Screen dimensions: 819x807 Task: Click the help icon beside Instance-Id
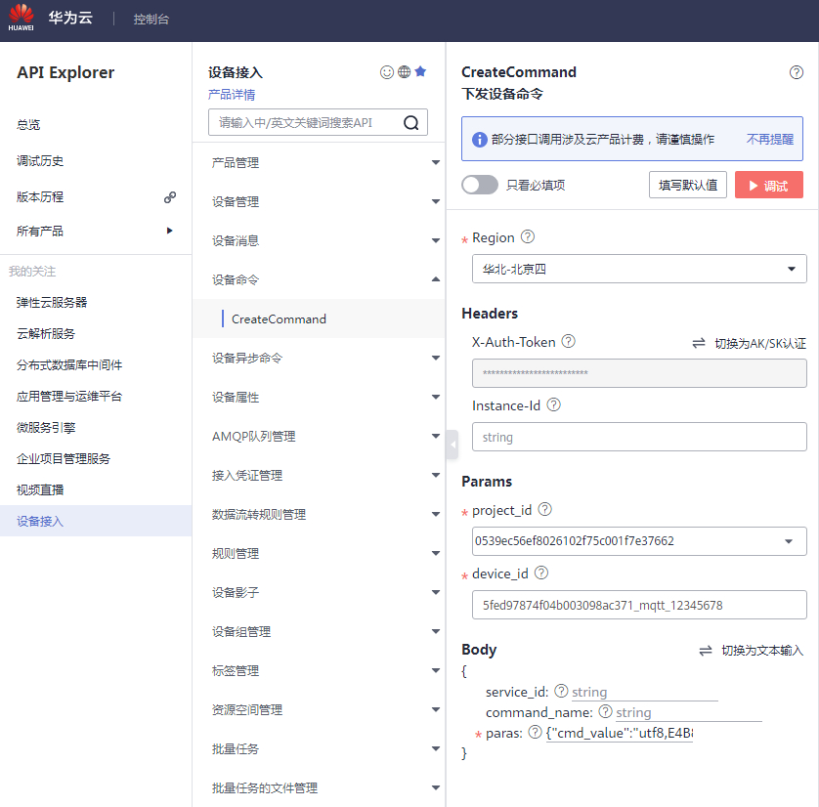(x=554, y=405)
